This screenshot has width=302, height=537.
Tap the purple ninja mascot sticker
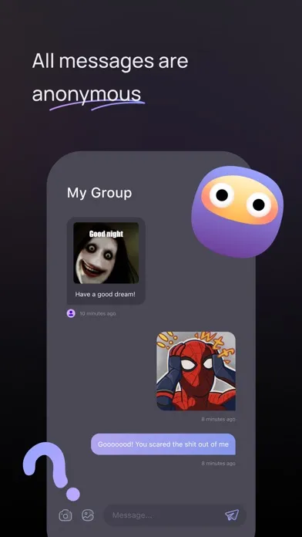tap(238, 211)
